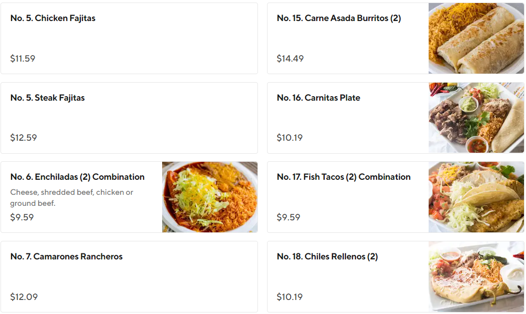Click the $10.19 price under Carnitas Plate
The width and height of the screenshot is (526, 314).
(x=290, y=138)
